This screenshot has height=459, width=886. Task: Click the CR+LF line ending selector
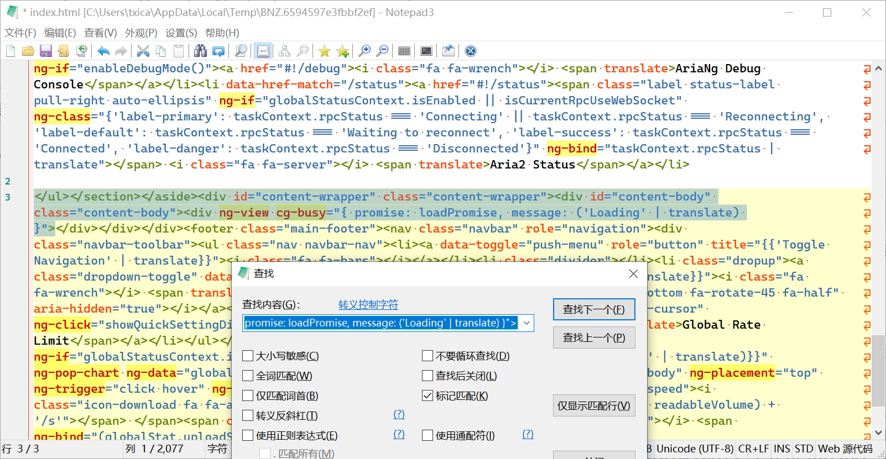point(753,449)
